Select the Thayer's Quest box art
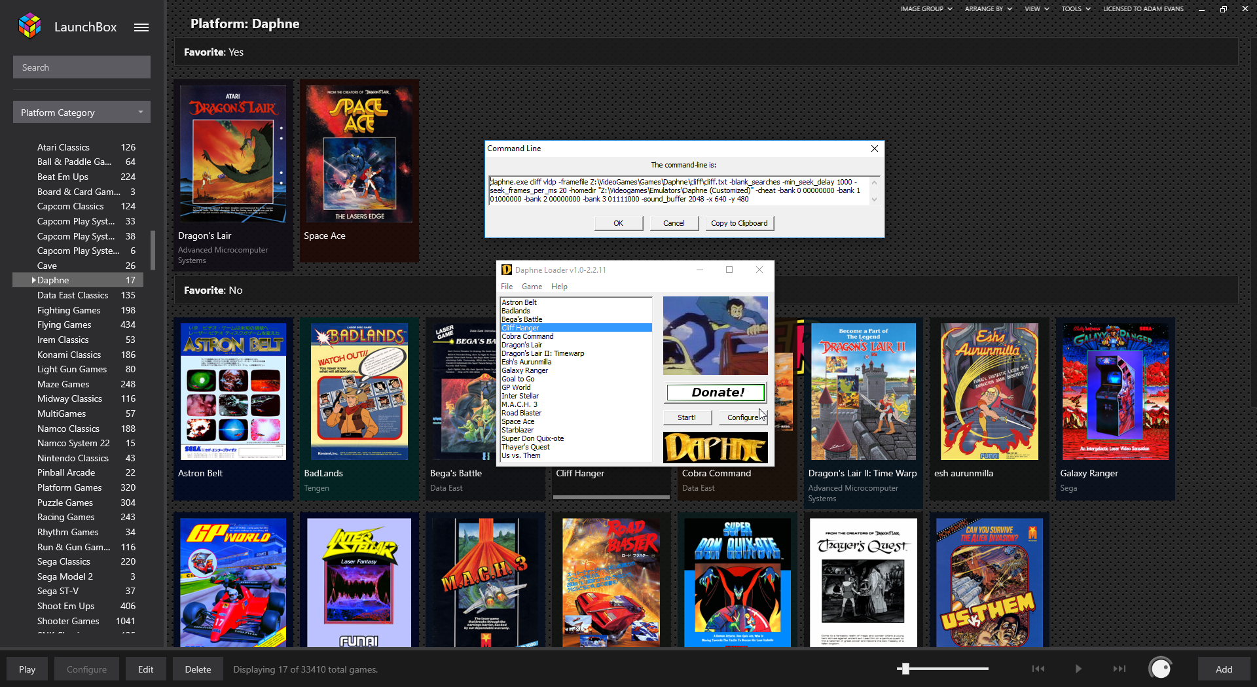Image resolution: width=1257 pixels, height=687 pixels. (x=864, y=582)
